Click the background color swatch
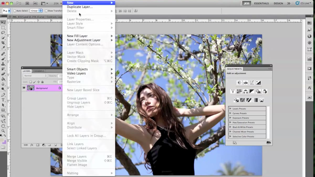Image resolution: width=315 pixels, height=177 pixels. [4, 142]
